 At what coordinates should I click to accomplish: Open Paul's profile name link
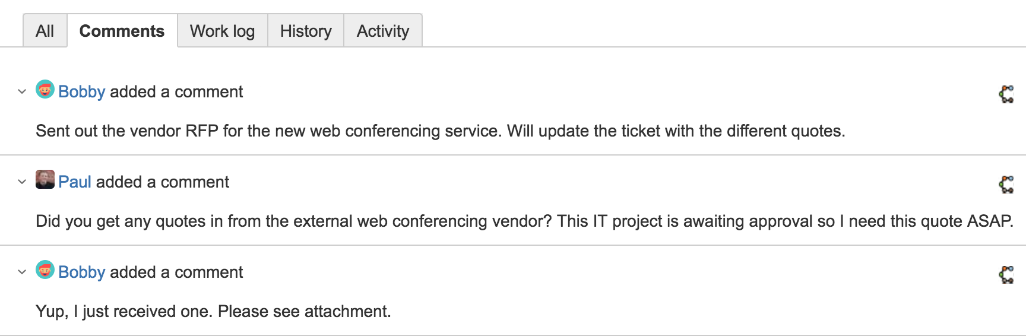tap(75, 182)
